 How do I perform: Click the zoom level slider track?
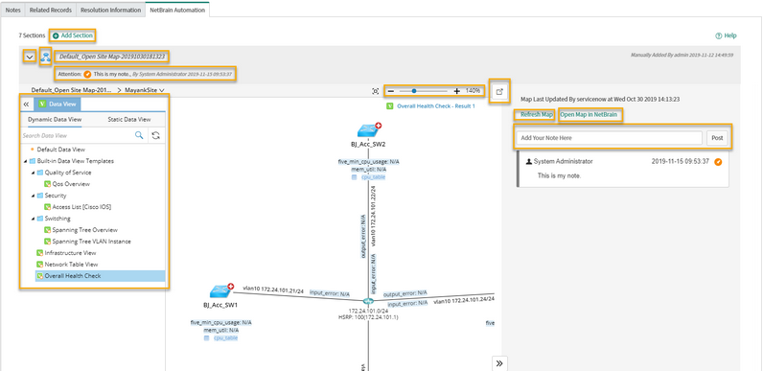pyautogui.click(x=424, y=91)
